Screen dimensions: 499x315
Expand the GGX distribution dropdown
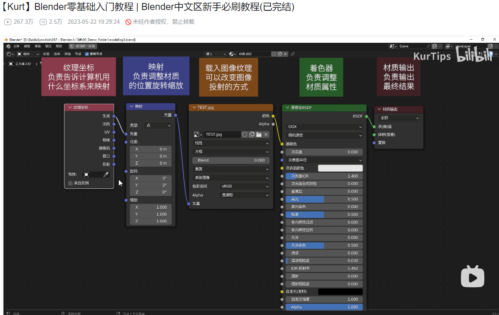pyautogui.click(x=324, y=127)
